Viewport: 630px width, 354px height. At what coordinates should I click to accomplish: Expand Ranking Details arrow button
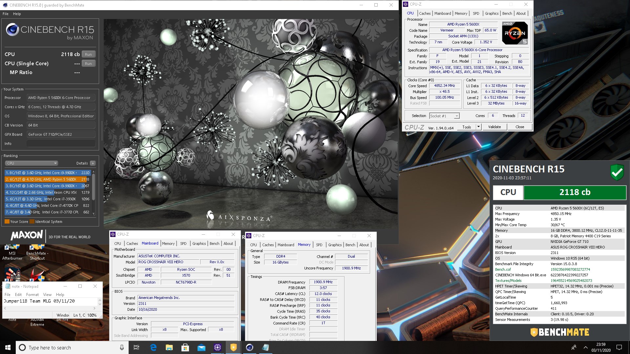coord(93,163)
